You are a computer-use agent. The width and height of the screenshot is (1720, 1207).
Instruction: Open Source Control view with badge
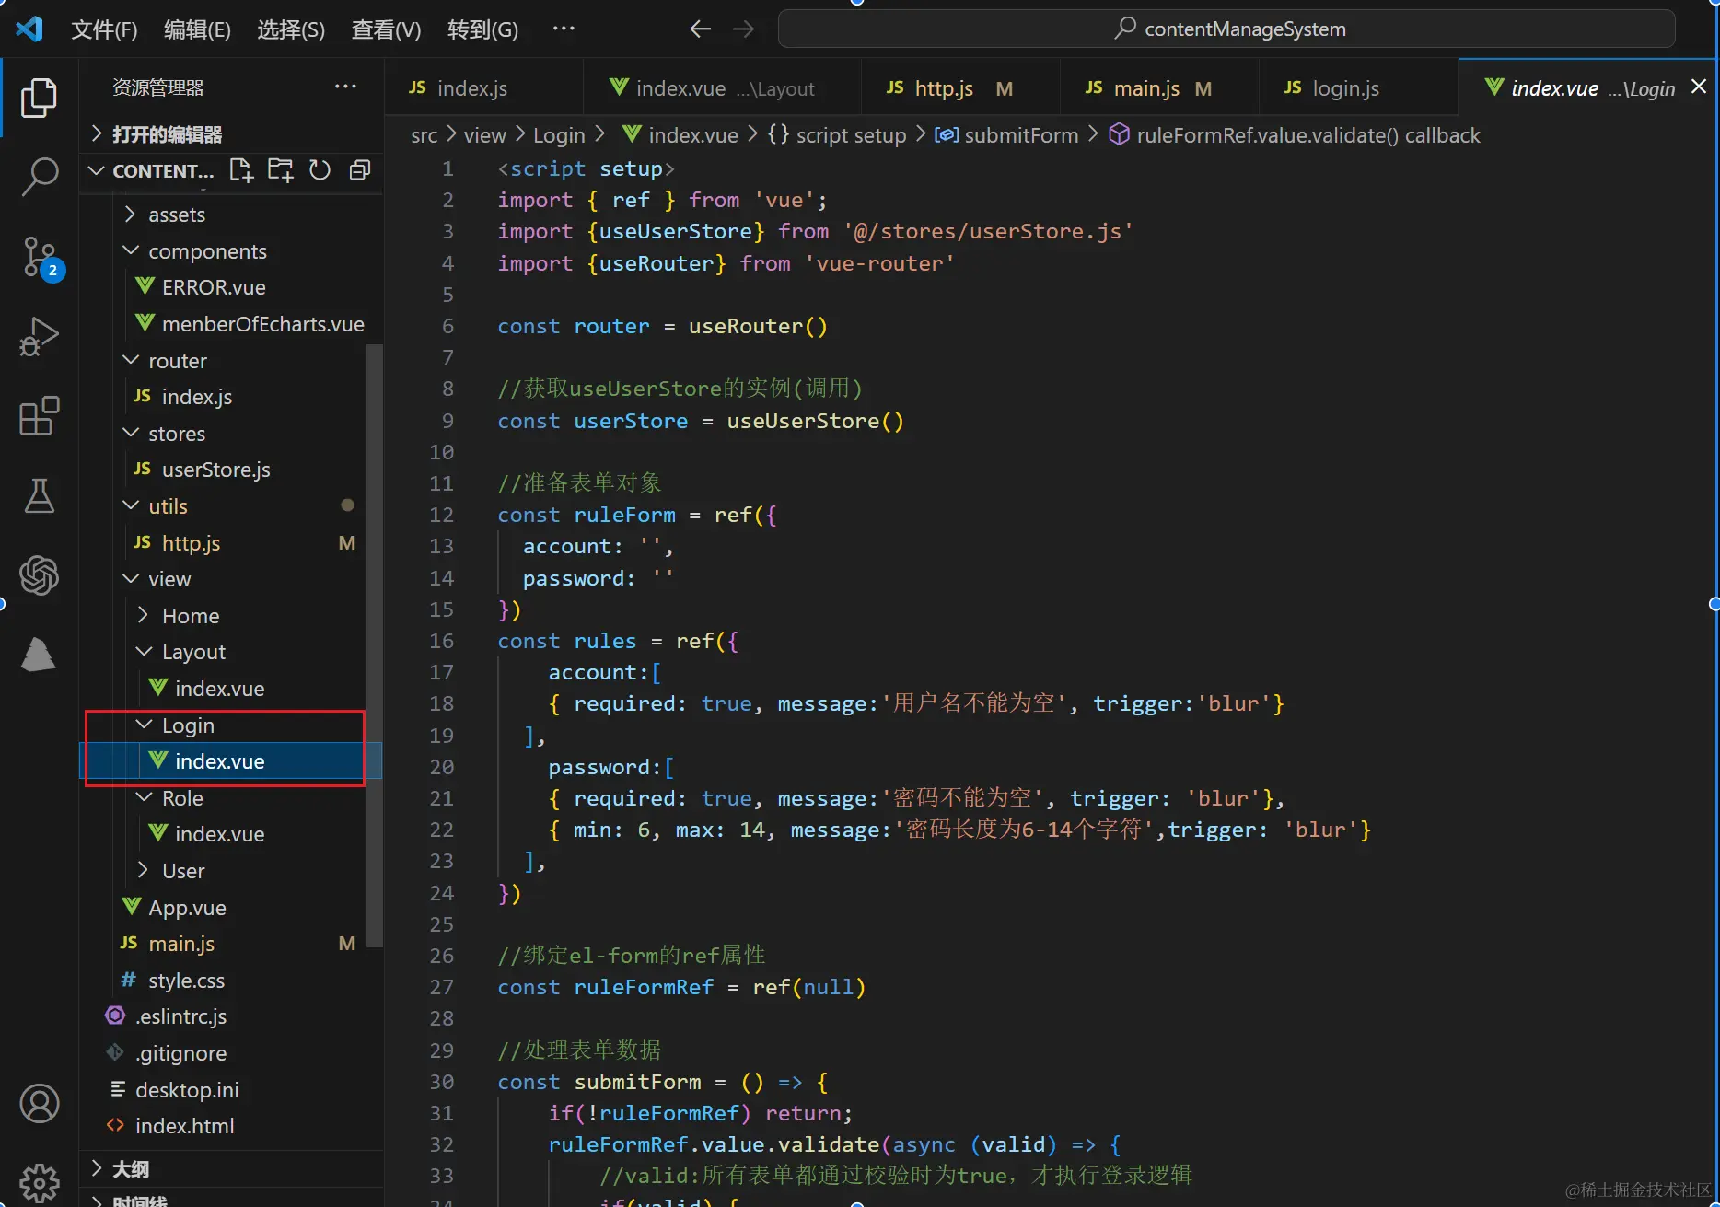pyautogui.click(x=39, y=257)
